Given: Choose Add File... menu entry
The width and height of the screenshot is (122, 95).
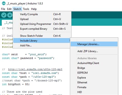Looking at the screenshot, I should coord(42,45).
